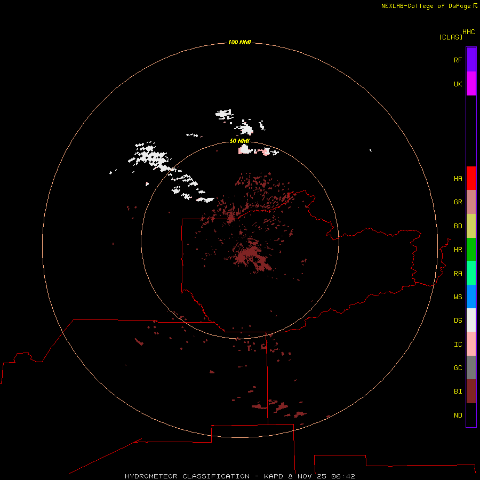Click the RA light green legend block
This screenshot has width=480, height=480.
pos(471,273)
